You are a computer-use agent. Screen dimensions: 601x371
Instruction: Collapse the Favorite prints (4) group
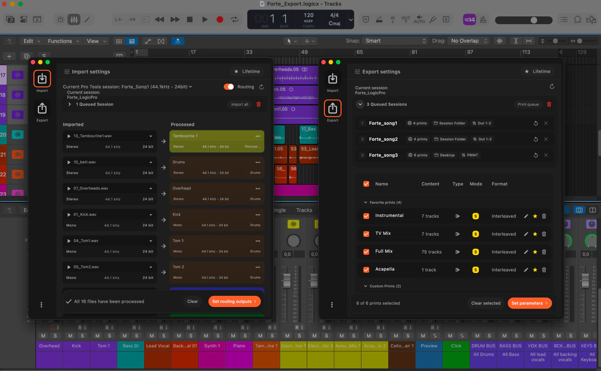(365, 203)
